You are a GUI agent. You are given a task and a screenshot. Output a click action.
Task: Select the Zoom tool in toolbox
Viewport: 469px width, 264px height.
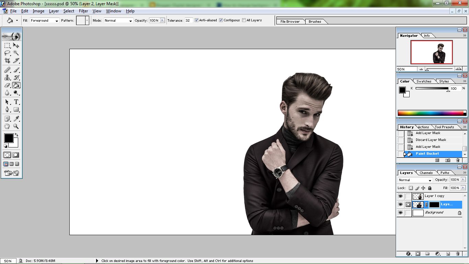[16, 126]
